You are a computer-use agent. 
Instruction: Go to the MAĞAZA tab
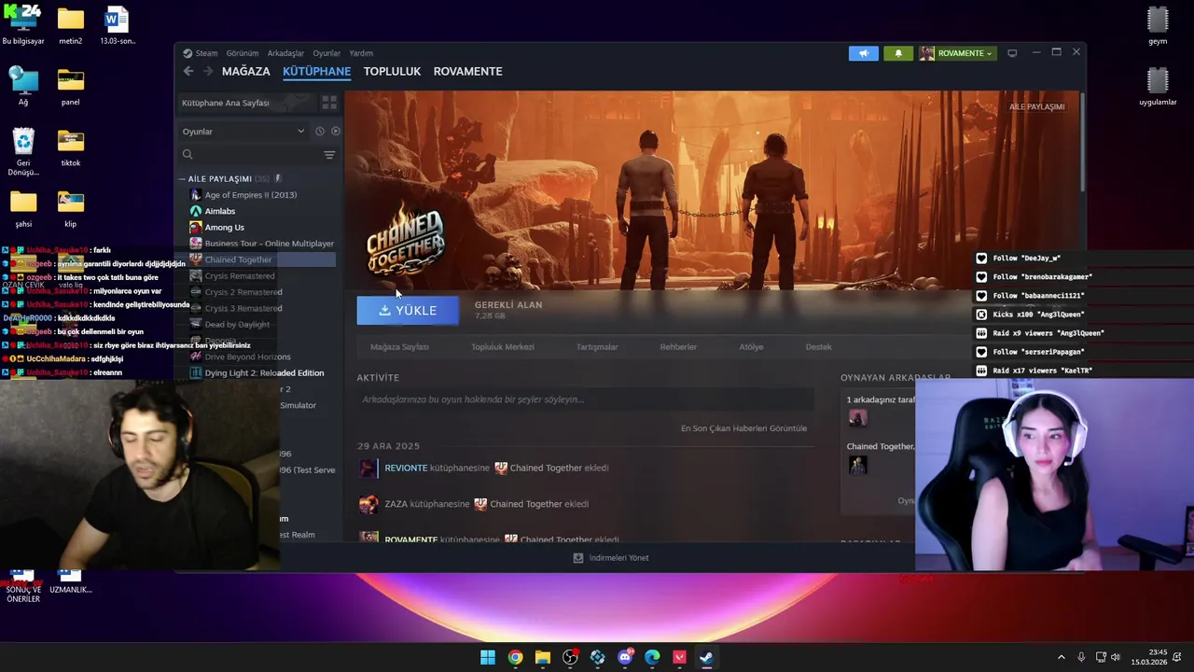(x=246, y=71)
